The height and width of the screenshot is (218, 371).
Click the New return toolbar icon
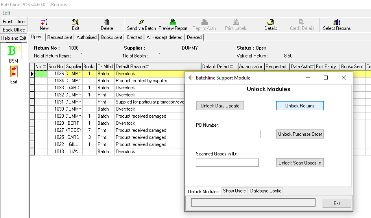click(x=44, y=22)
